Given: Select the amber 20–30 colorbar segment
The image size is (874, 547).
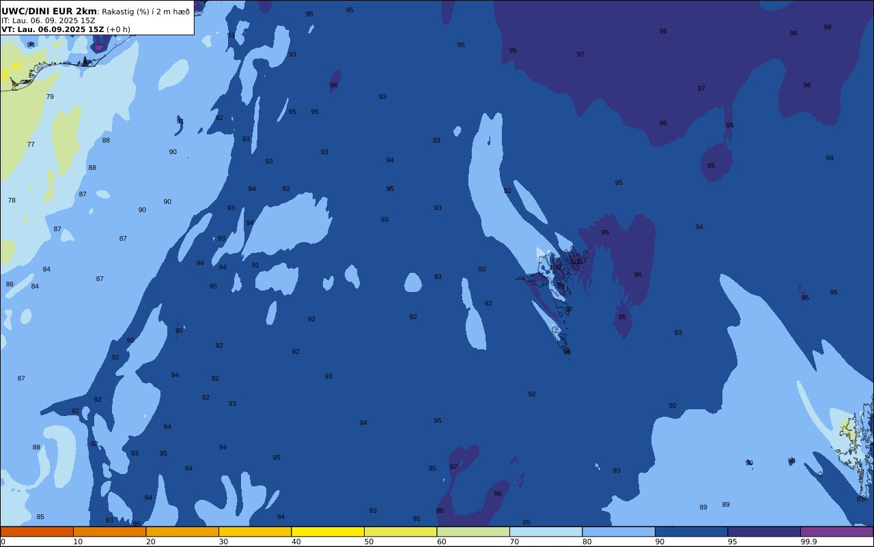Looking at the screenshot, I should tap(182, 531).
